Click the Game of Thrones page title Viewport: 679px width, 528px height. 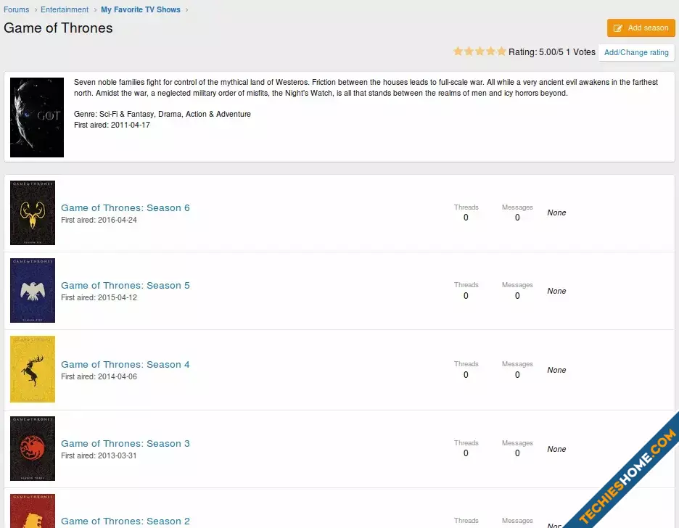click(x=58, y=28)
